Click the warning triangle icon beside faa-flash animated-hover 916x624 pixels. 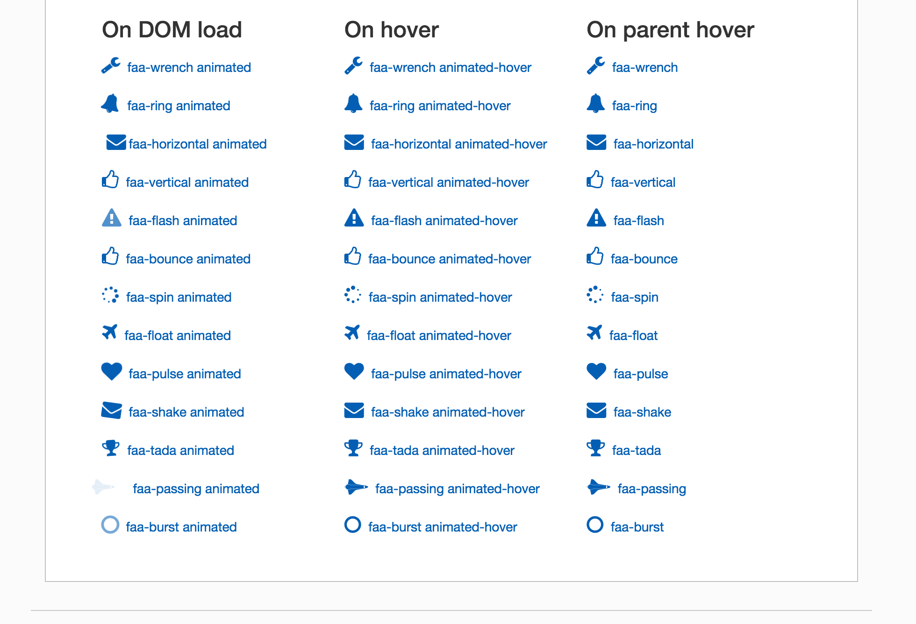(x=354, y=218)
